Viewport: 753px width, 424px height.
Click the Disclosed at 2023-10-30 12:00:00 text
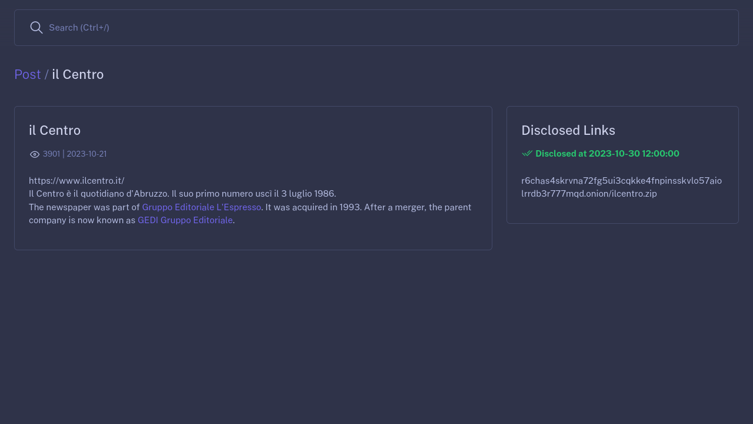[x=607, y=154]
